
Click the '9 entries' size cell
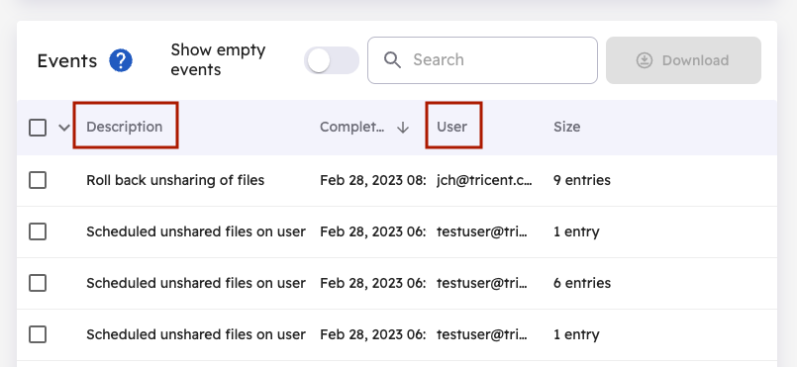tap(582, 180)
